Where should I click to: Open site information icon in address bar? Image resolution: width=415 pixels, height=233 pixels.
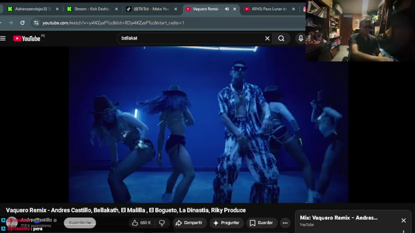(36, 23)
